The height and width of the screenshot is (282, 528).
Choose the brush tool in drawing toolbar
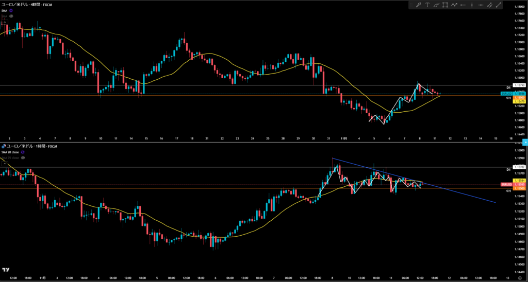(436, 5)
